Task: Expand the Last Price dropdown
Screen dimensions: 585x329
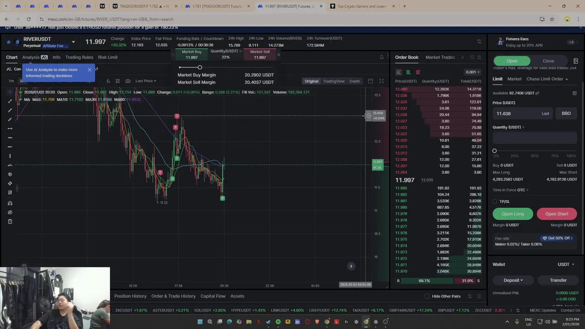Action: (x=145, y=81)
